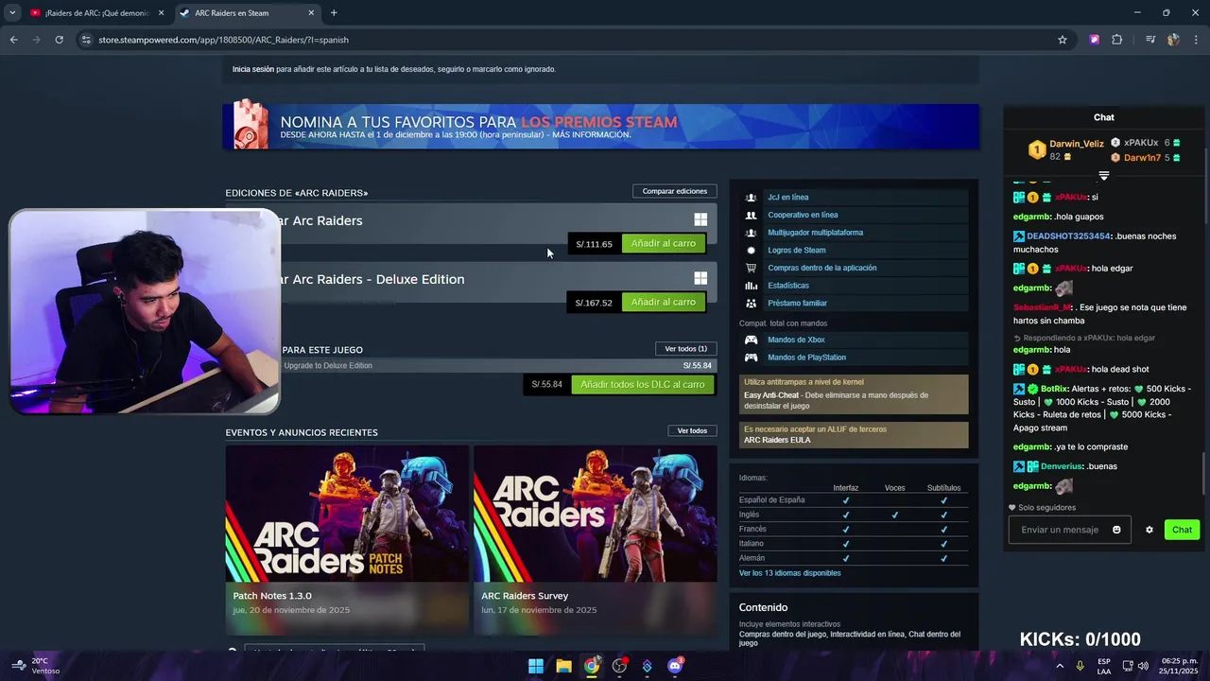
Task: Open File Explorer from taskbar
Action: pyautogui.click(x=563, y=666)
